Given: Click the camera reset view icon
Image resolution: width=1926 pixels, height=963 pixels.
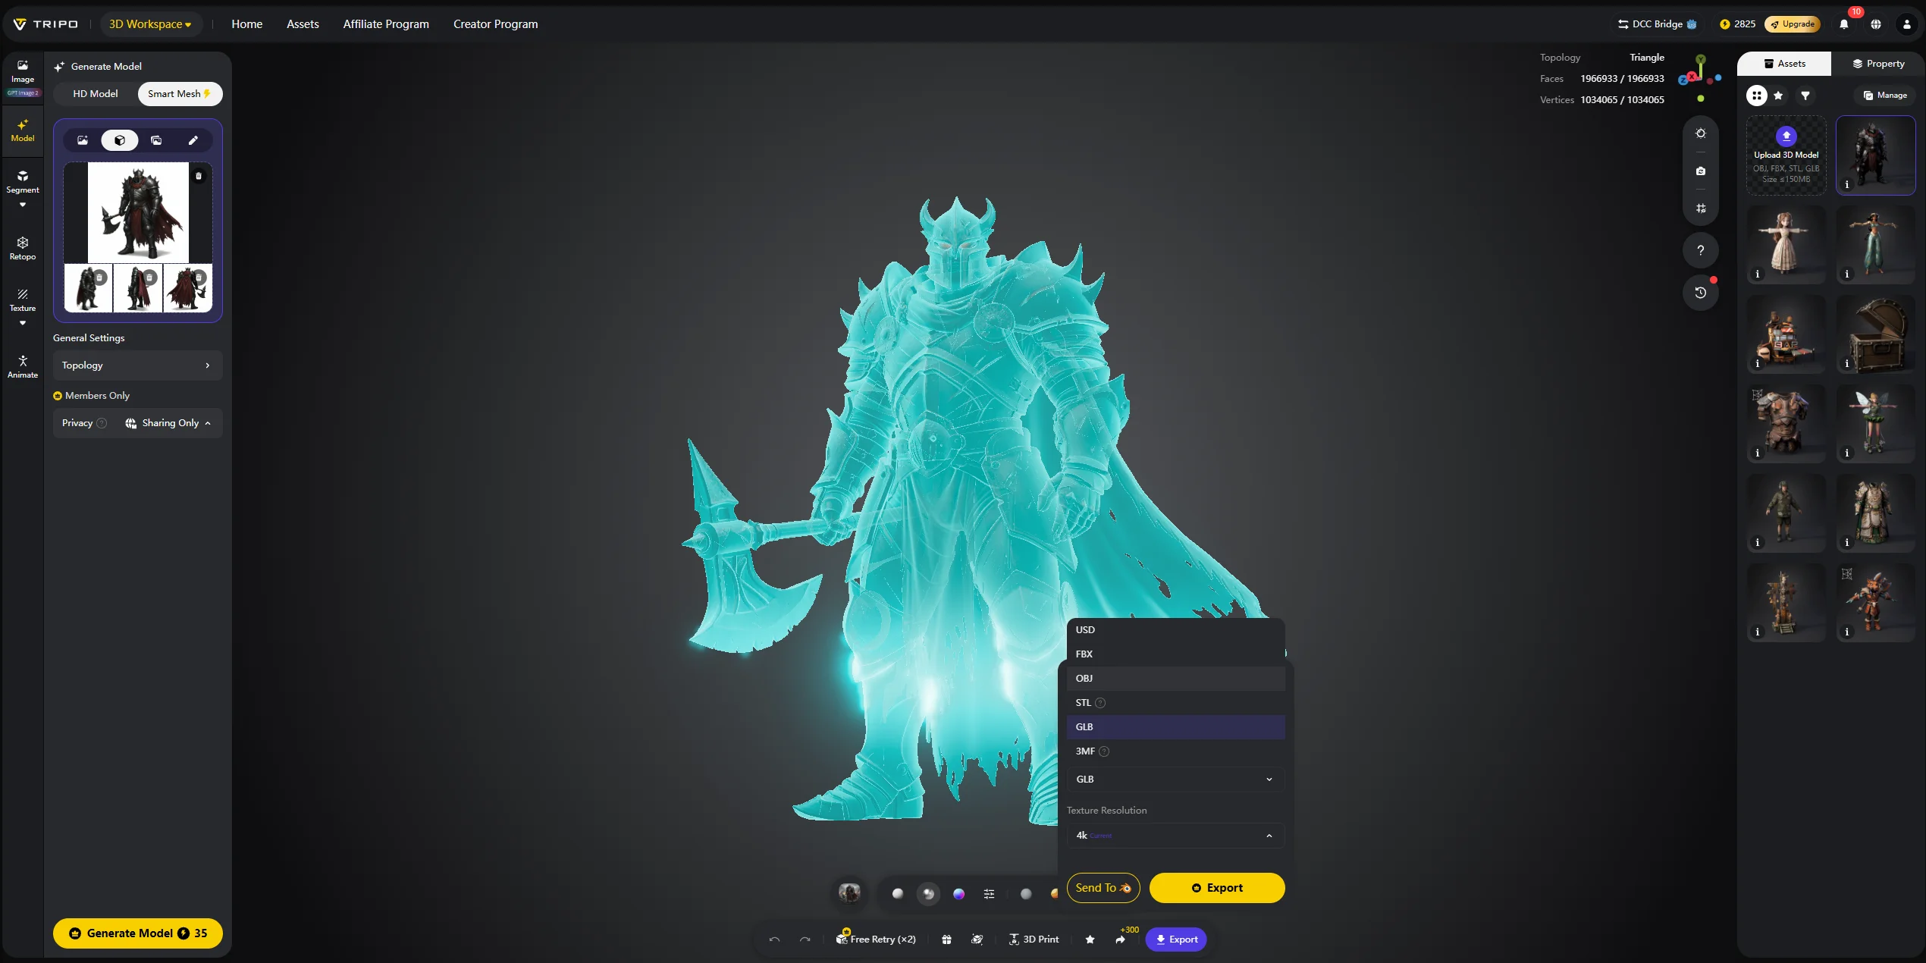Looking at the screenshot, I should 1701,171.
